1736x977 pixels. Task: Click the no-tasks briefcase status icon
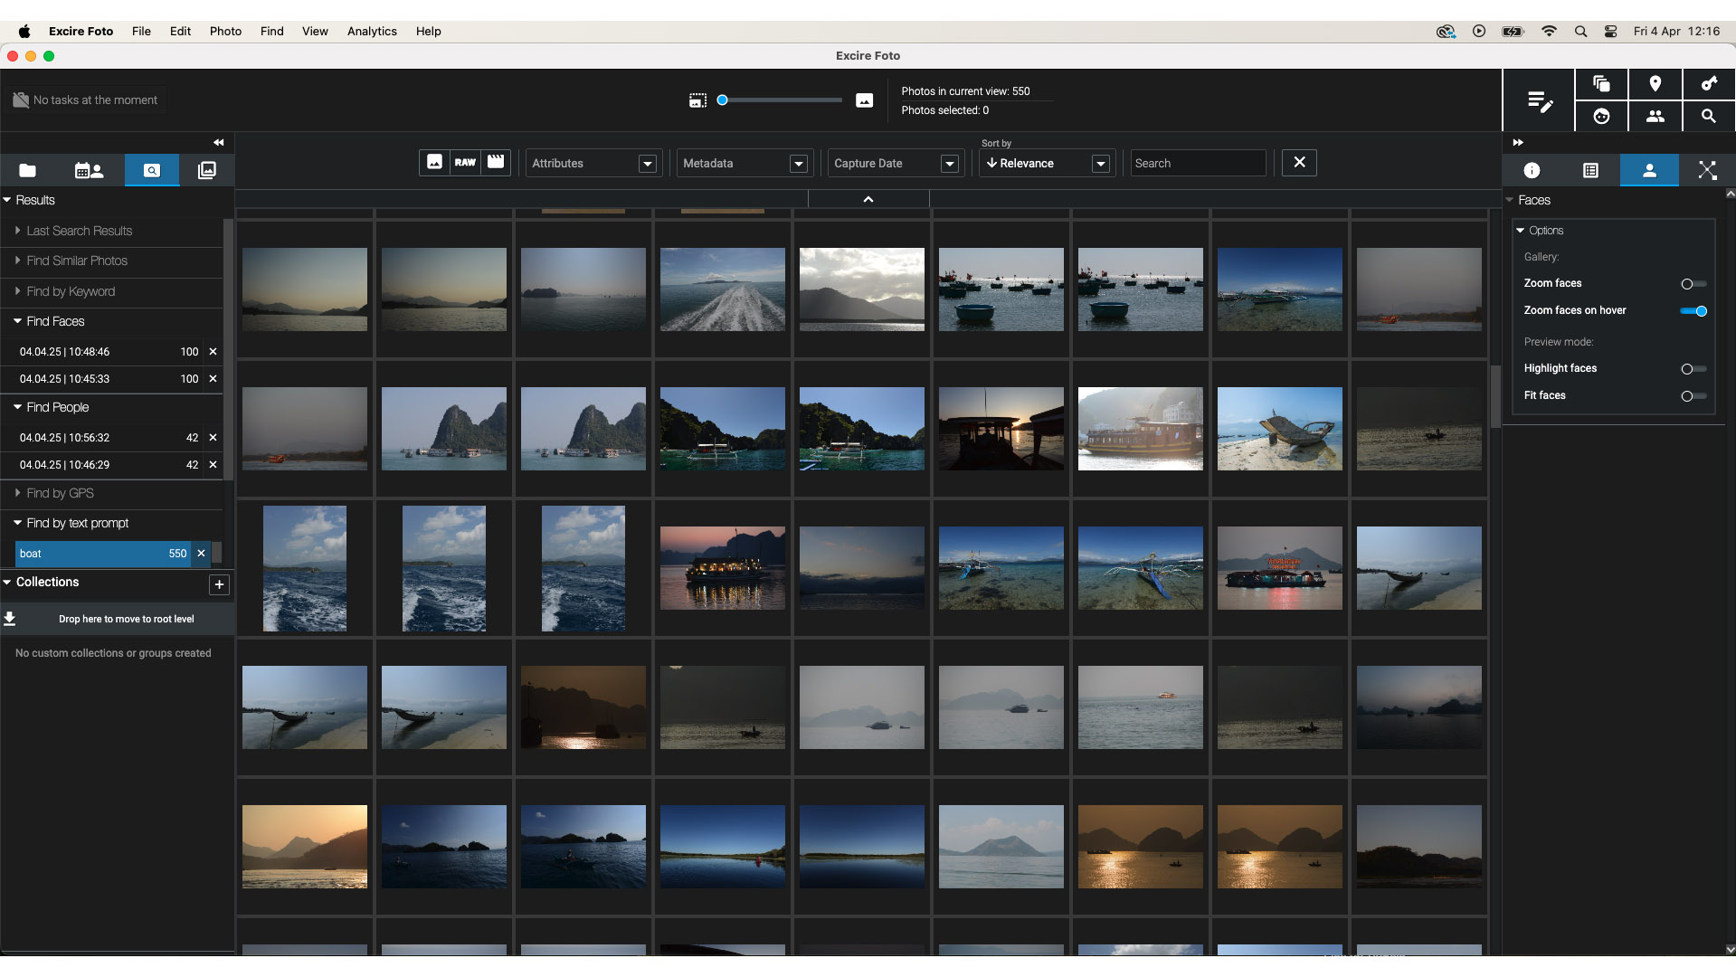click(20, 100)
